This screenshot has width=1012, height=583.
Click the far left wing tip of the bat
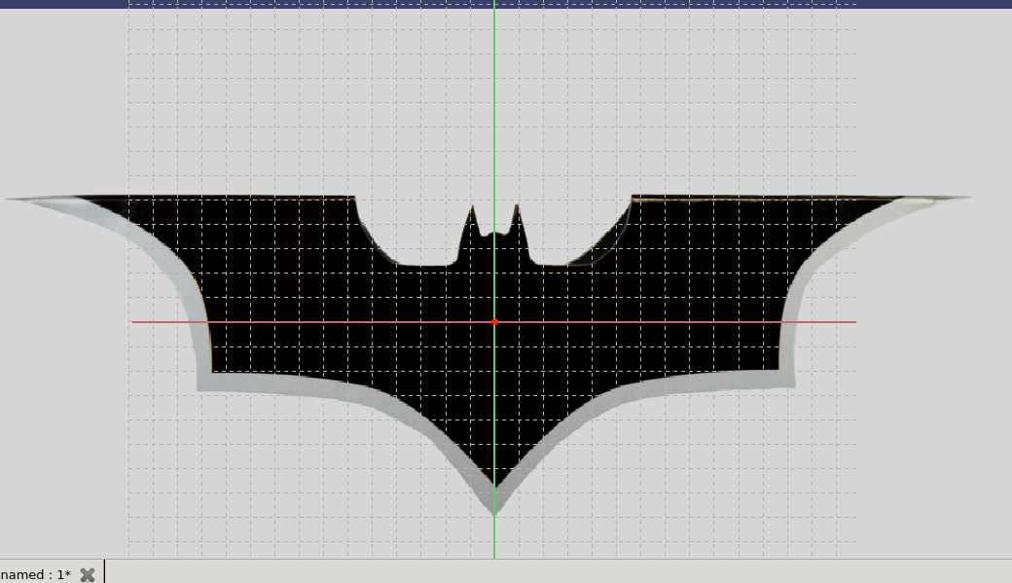pos(10,200)
